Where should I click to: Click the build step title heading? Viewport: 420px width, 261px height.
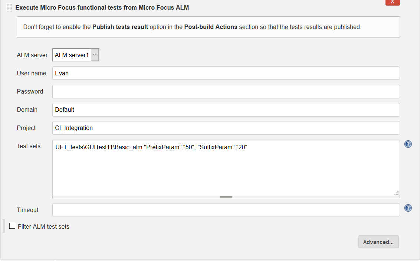102,7
